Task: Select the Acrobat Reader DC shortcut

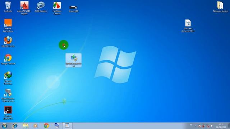Action: tap(8, 113)
